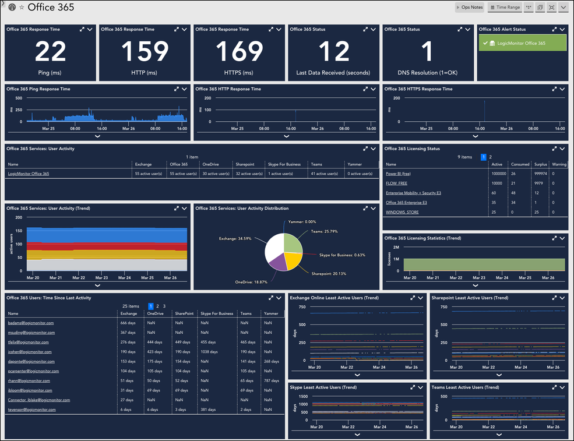Click the dashboard tokens dots icon

tap(529, 8)
